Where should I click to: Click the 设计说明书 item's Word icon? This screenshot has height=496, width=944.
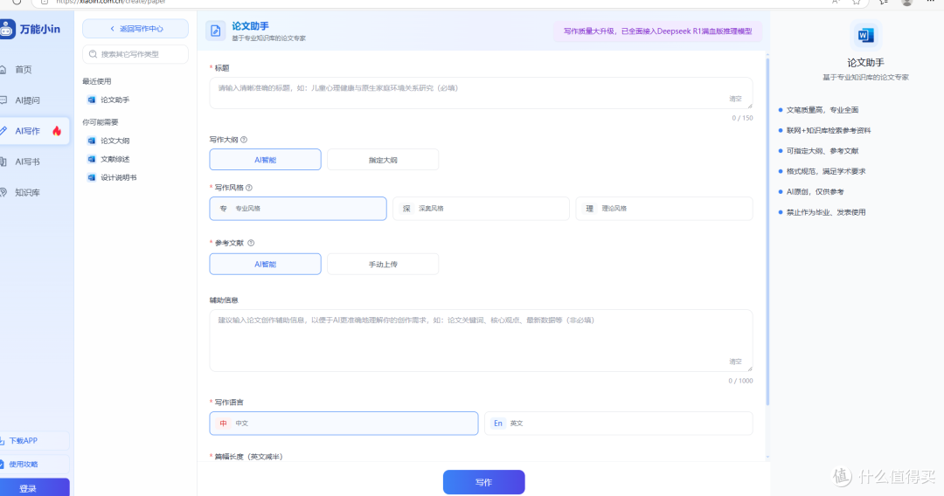click(92, 177)
